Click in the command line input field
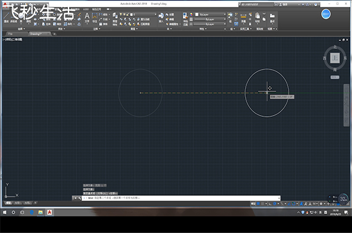The height and width of the screenshot is (233, 352). click(181, 198)
